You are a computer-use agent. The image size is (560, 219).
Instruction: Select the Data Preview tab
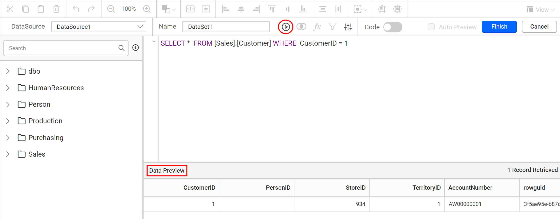167,171
